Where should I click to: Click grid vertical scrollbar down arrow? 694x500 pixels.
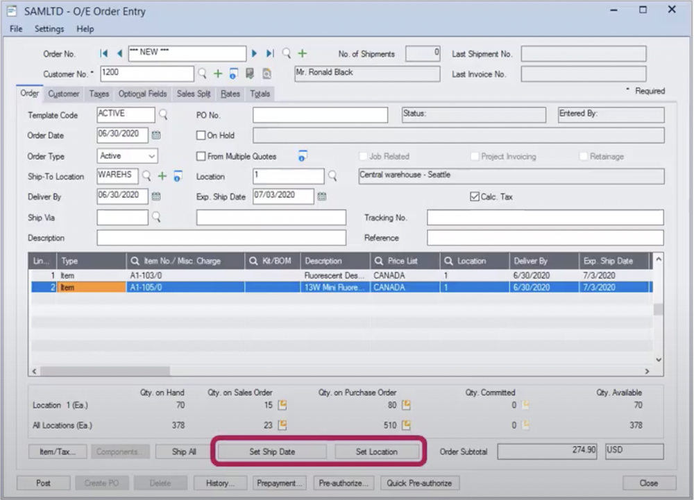tap(659, 359)
